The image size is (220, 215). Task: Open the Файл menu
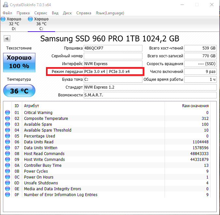click(x=7, y=13)
